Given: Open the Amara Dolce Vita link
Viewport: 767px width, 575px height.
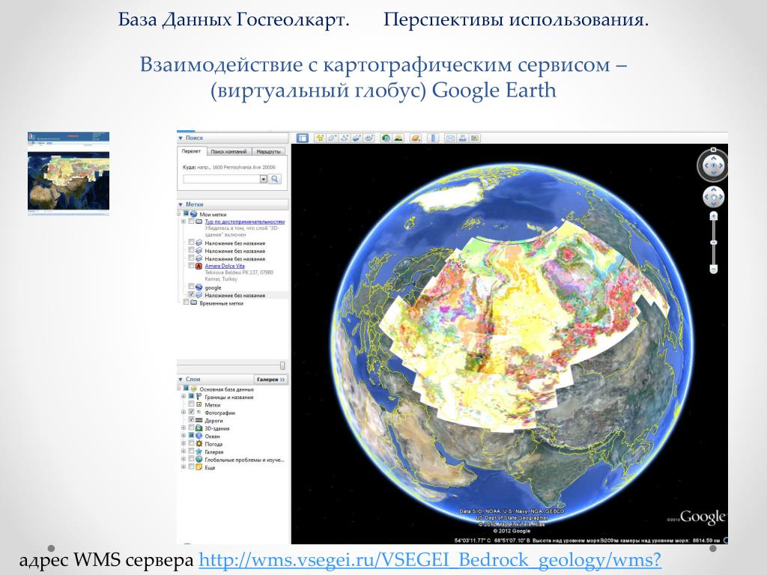Looking at the screenshot, I should (x=225, y=266).
